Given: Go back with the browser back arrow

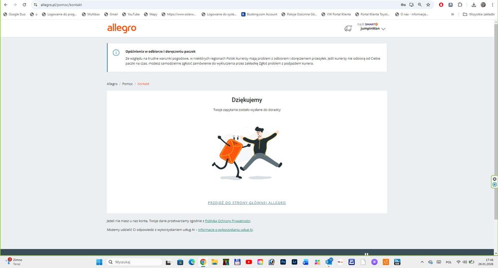Looking at the screenshot, I should [5, 5].
